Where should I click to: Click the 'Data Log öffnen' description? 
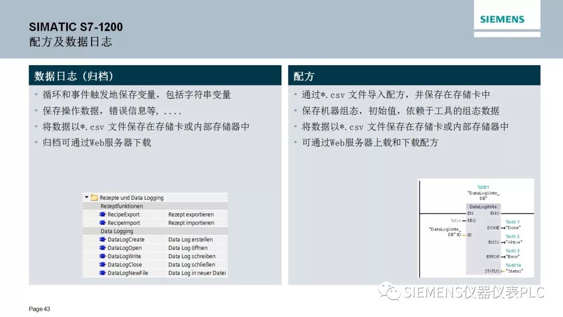coord(188,248)
